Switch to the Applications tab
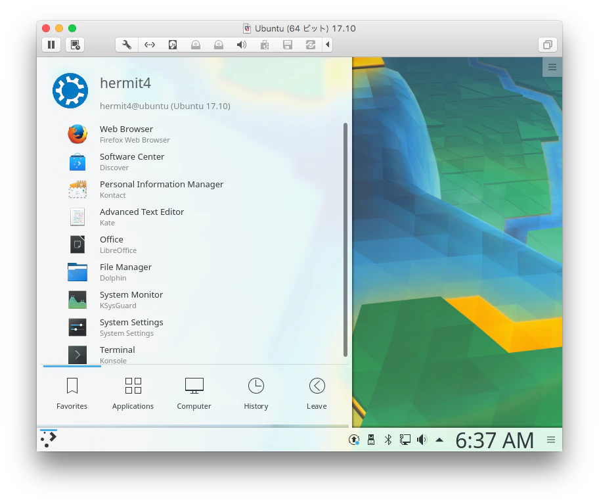599x504 pixels. click(x=133, y=394)
